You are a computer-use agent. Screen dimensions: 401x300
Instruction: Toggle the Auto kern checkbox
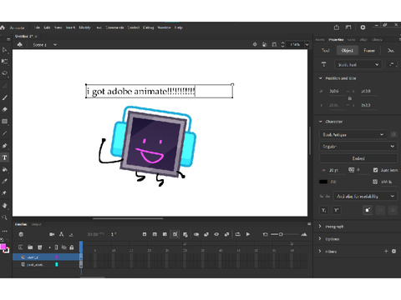375,170
